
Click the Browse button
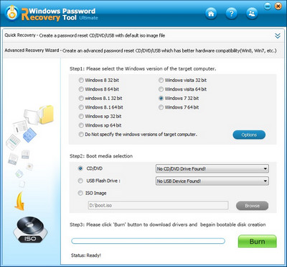252,206
